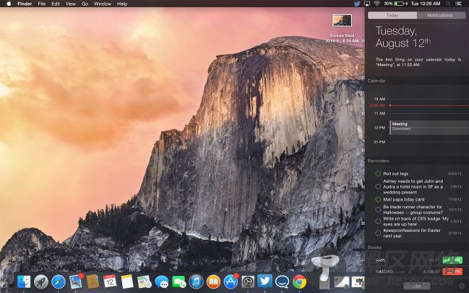
Task: Select Screen Shot file thumbnail on desktop
Action: (342, 21)
